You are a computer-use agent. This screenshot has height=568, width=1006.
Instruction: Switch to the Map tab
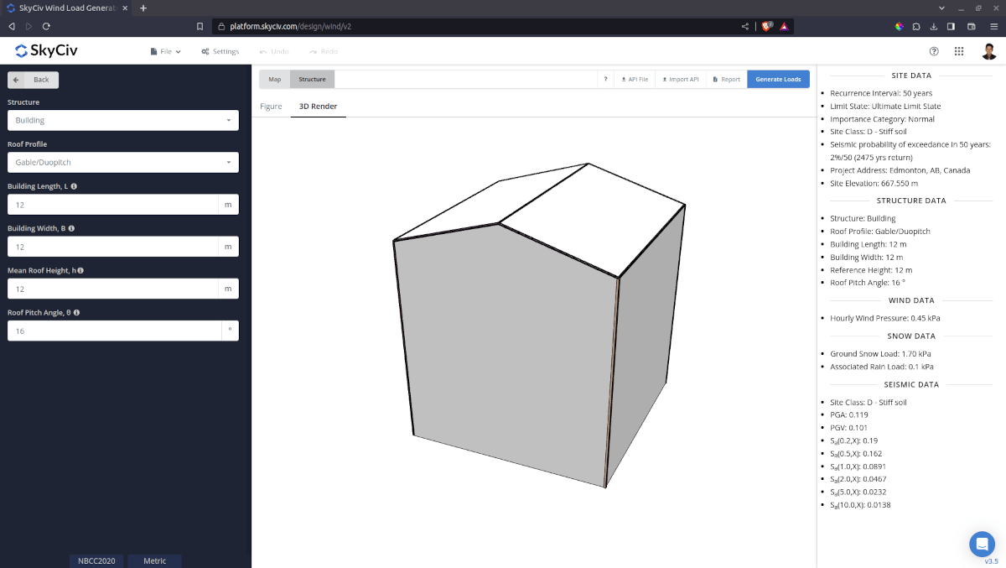[x=273, y=78]
